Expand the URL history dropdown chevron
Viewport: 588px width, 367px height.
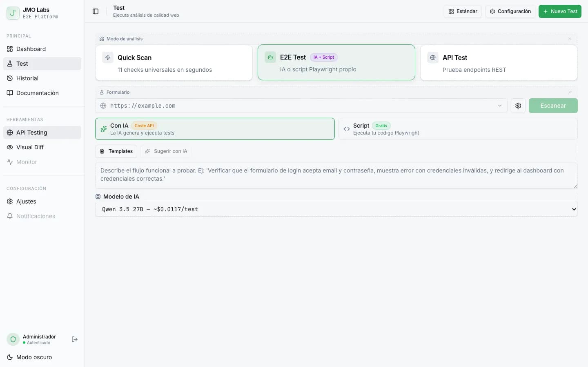[499, 106]
